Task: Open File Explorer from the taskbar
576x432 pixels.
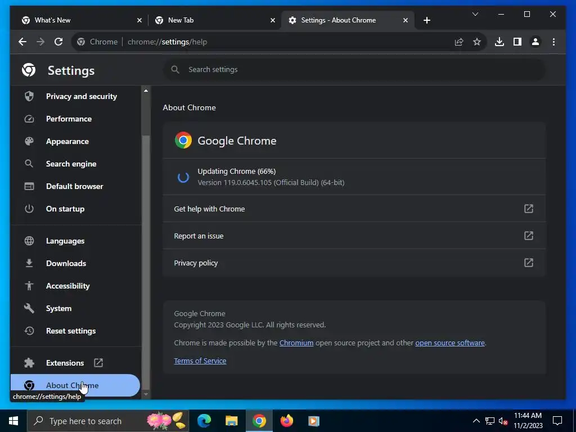Action: [231, 421]
